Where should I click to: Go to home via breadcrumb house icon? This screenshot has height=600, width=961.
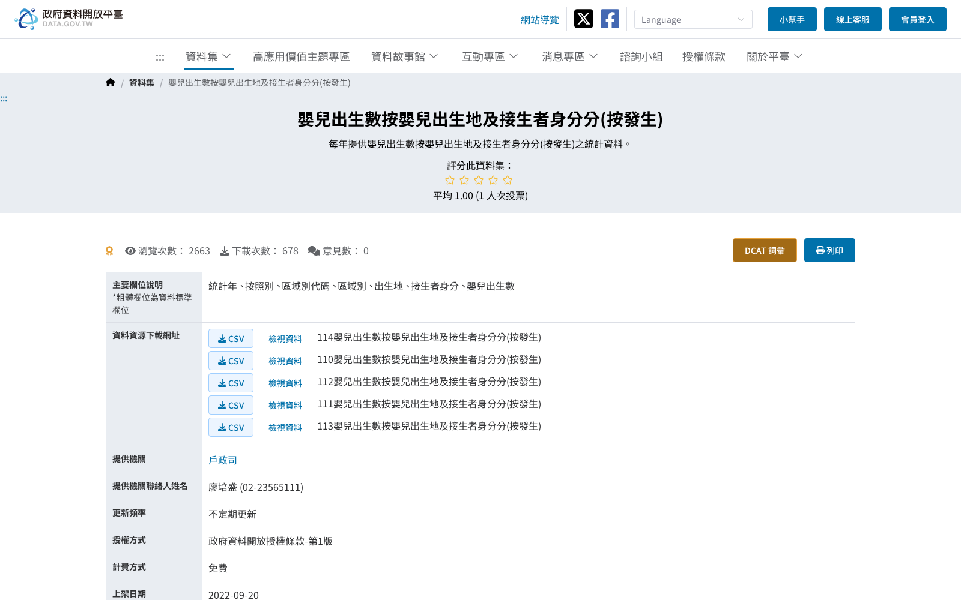(x=111, y=83)
